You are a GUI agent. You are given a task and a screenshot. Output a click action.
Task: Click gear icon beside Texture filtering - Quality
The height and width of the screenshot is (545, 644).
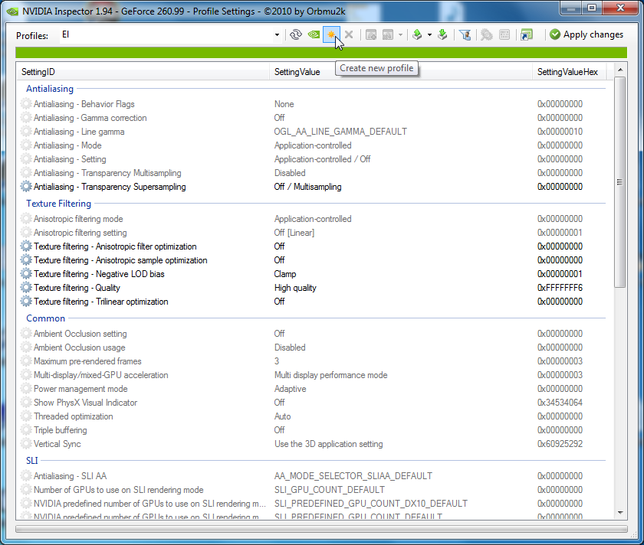pos(27,288)
